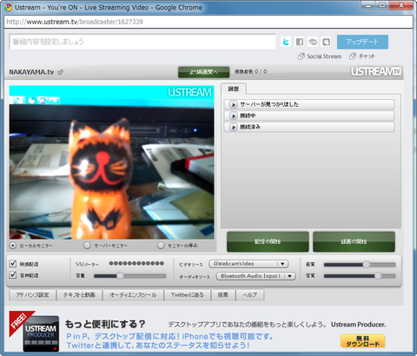Open the アドバンス設定 tab
Viewport: 417px width, 356px height.
tap(32, 295)
